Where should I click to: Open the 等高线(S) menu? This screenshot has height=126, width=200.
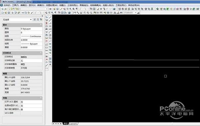(84, 5)
